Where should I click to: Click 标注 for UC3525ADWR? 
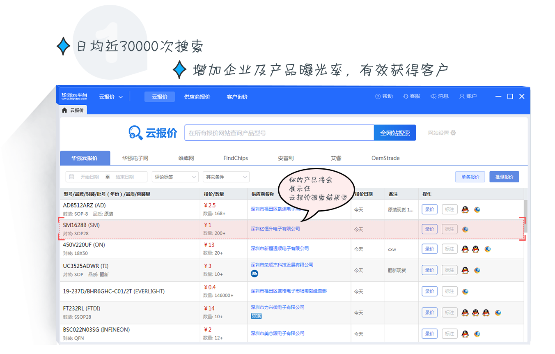click(450, 270)
